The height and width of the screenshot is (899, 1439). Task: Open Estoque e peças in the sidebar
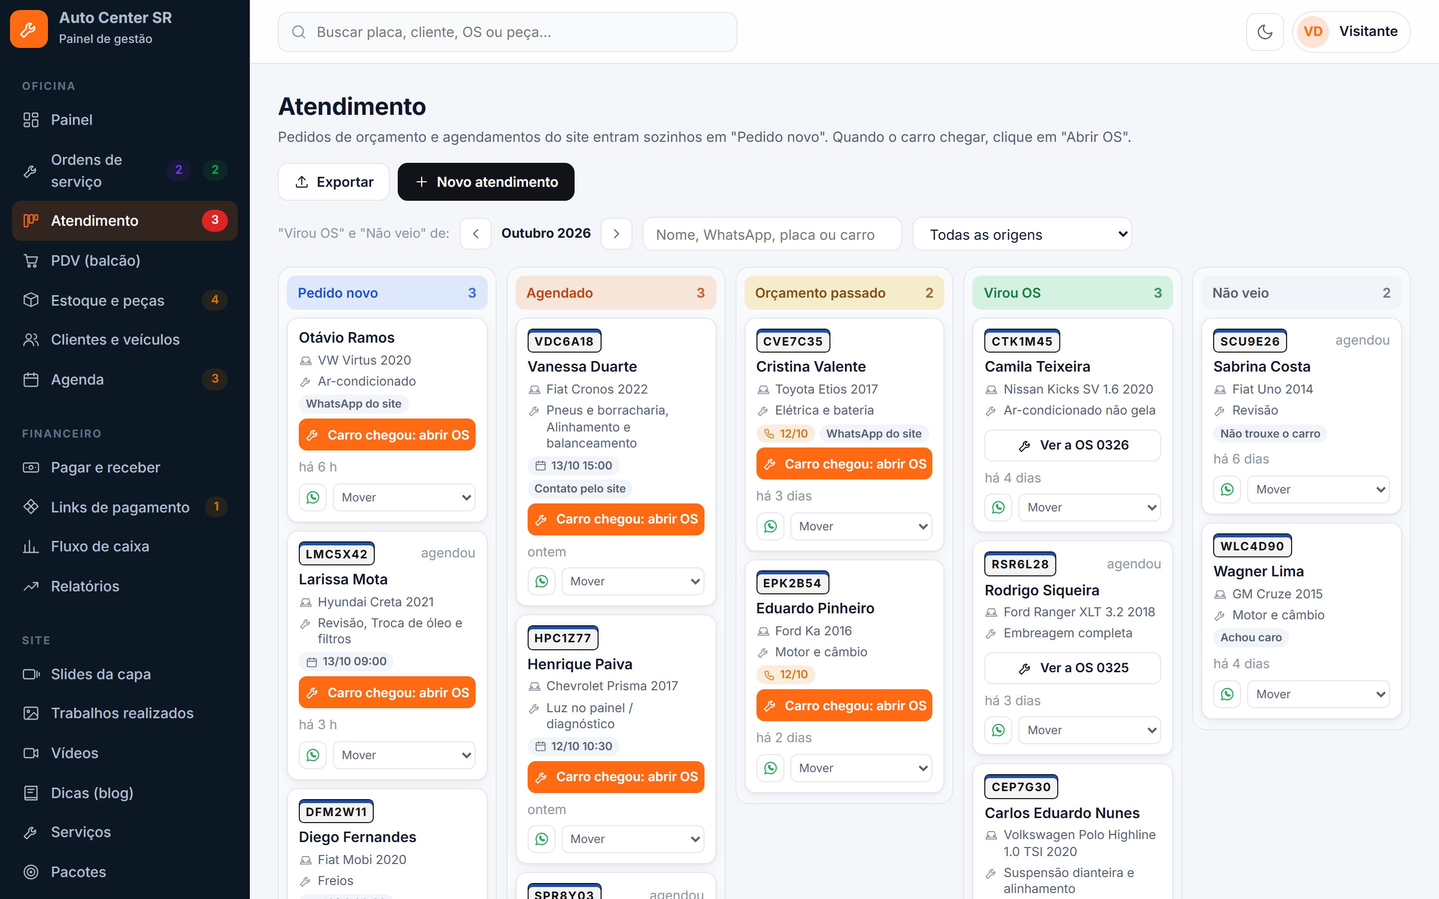click(x=125, y=300)
